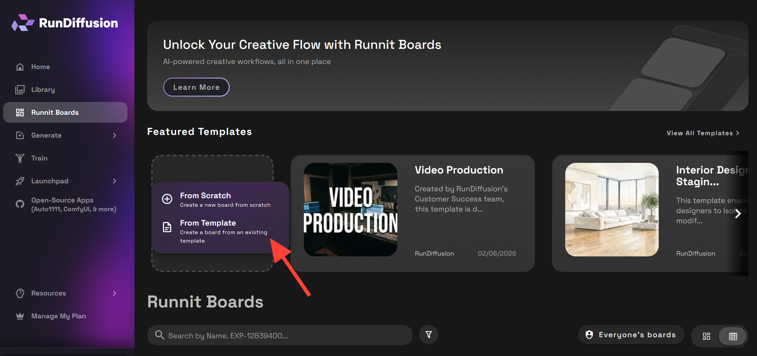The image size is (757, 356).
Task: Expand the Launchpad submenu chevron
Action: (114, 181)
